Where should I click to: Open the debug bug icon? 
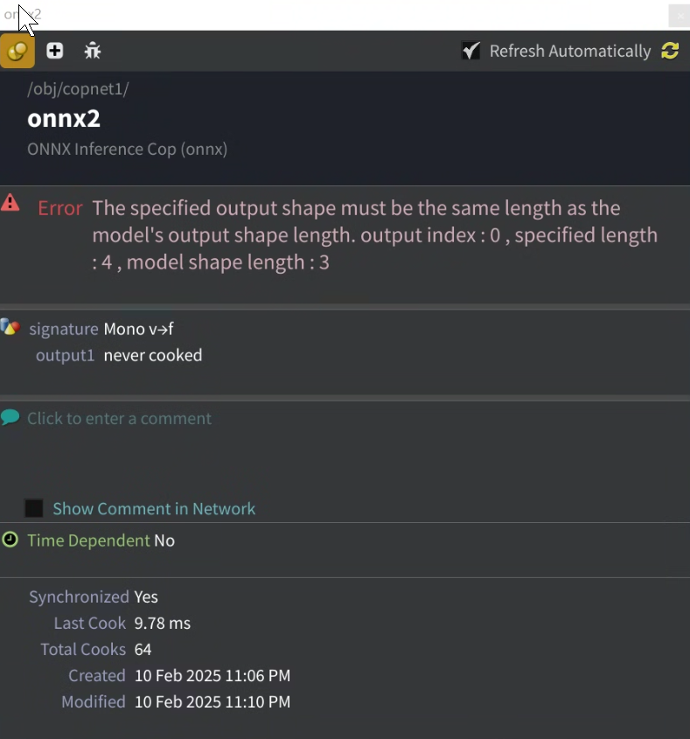point(93,51)
